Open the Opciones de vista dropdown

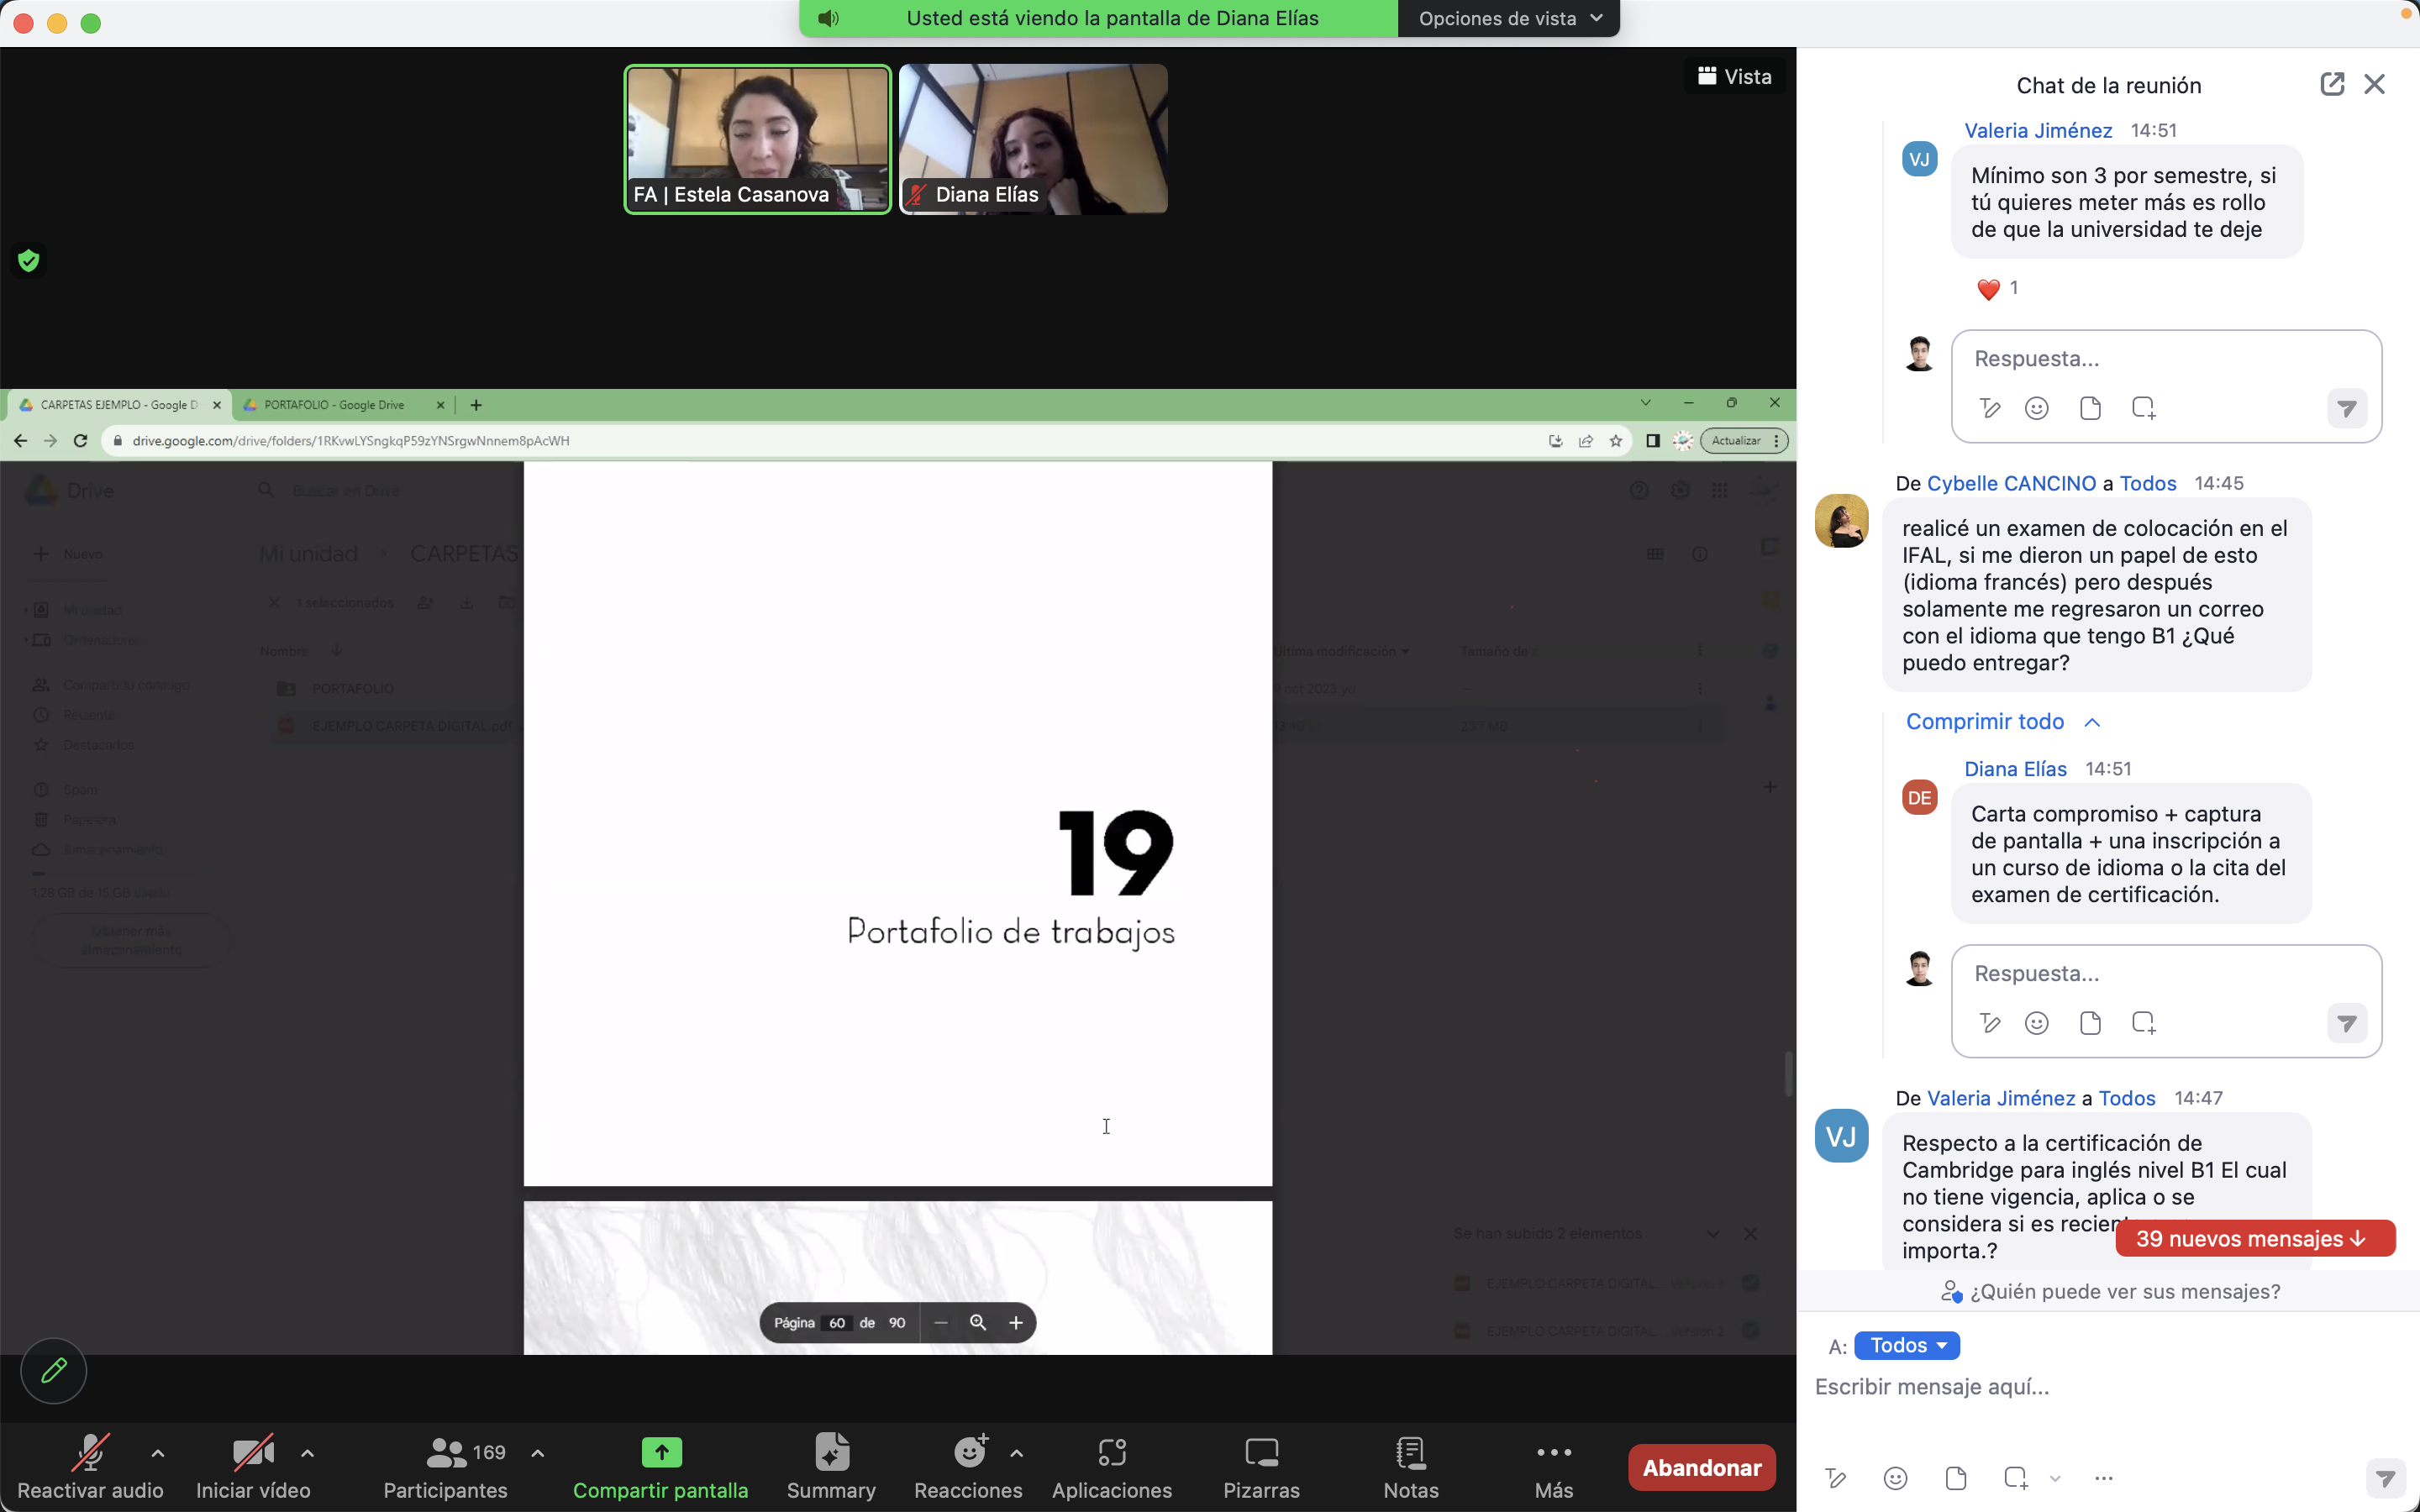pyautogui.click(x=1508, y=18)
